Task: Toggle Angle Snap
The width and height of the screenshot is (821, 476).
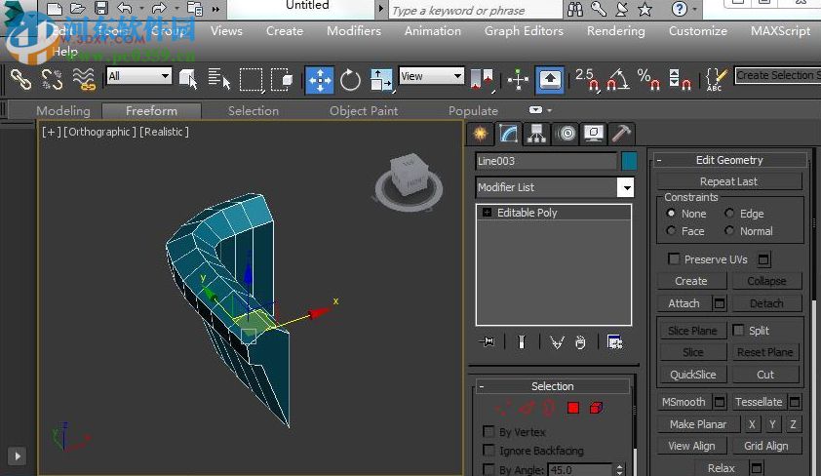Action: click(x=618, y=80)
